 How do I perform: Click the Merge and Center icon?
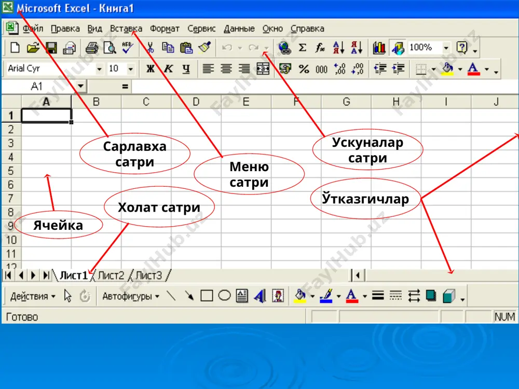point(263,69)
